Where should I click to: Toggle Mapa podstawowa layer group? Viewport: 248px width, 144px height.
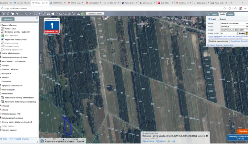tap(9, 25)
